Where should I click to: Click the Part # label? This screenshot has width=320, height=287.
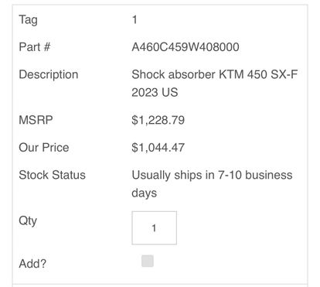(35, 47)
